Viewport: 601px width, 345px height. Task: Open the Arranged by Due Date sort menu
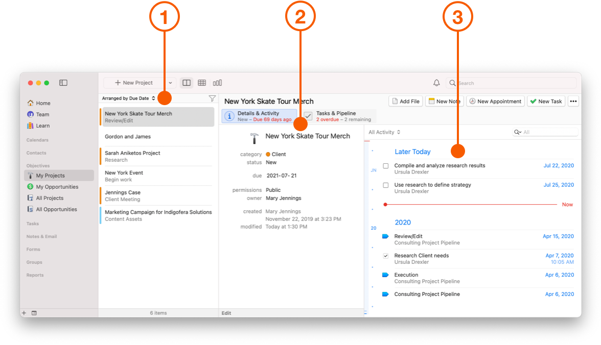point(127,98)
